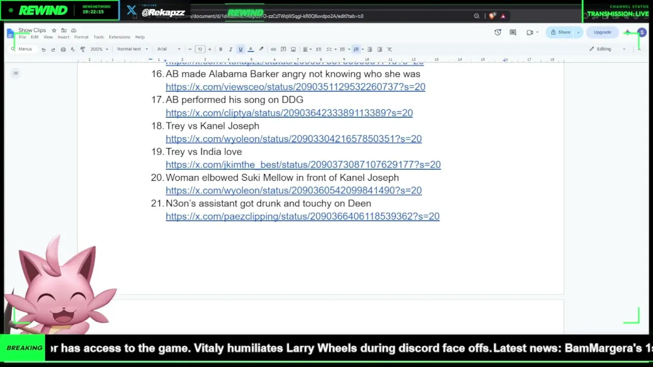Open the version history clock icon
653x367 pixels.
(498, 32)
